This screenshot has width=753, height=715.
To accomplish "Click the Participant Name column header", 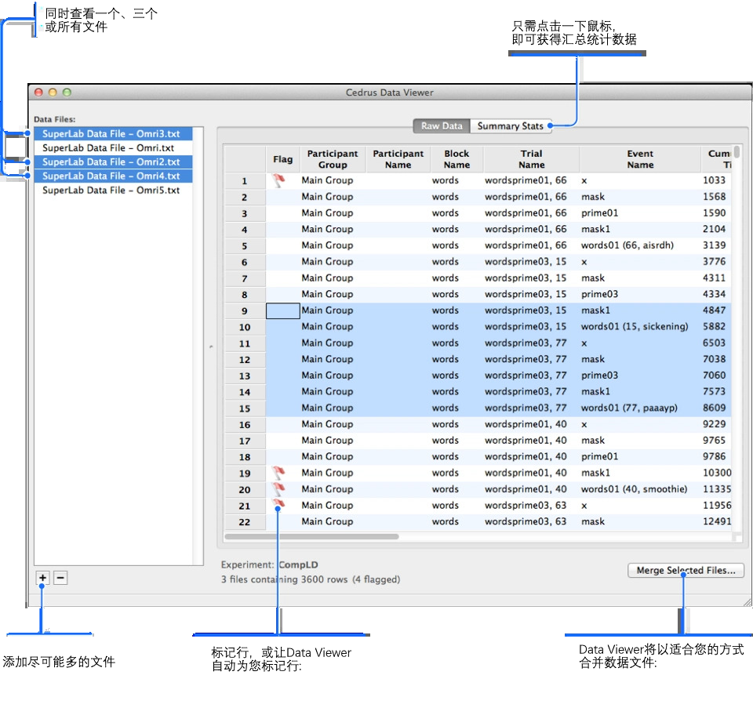I will [398, 159].
